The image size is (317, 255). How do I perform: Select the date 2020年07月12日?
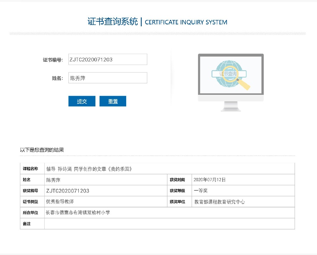[x=210, y=180]
